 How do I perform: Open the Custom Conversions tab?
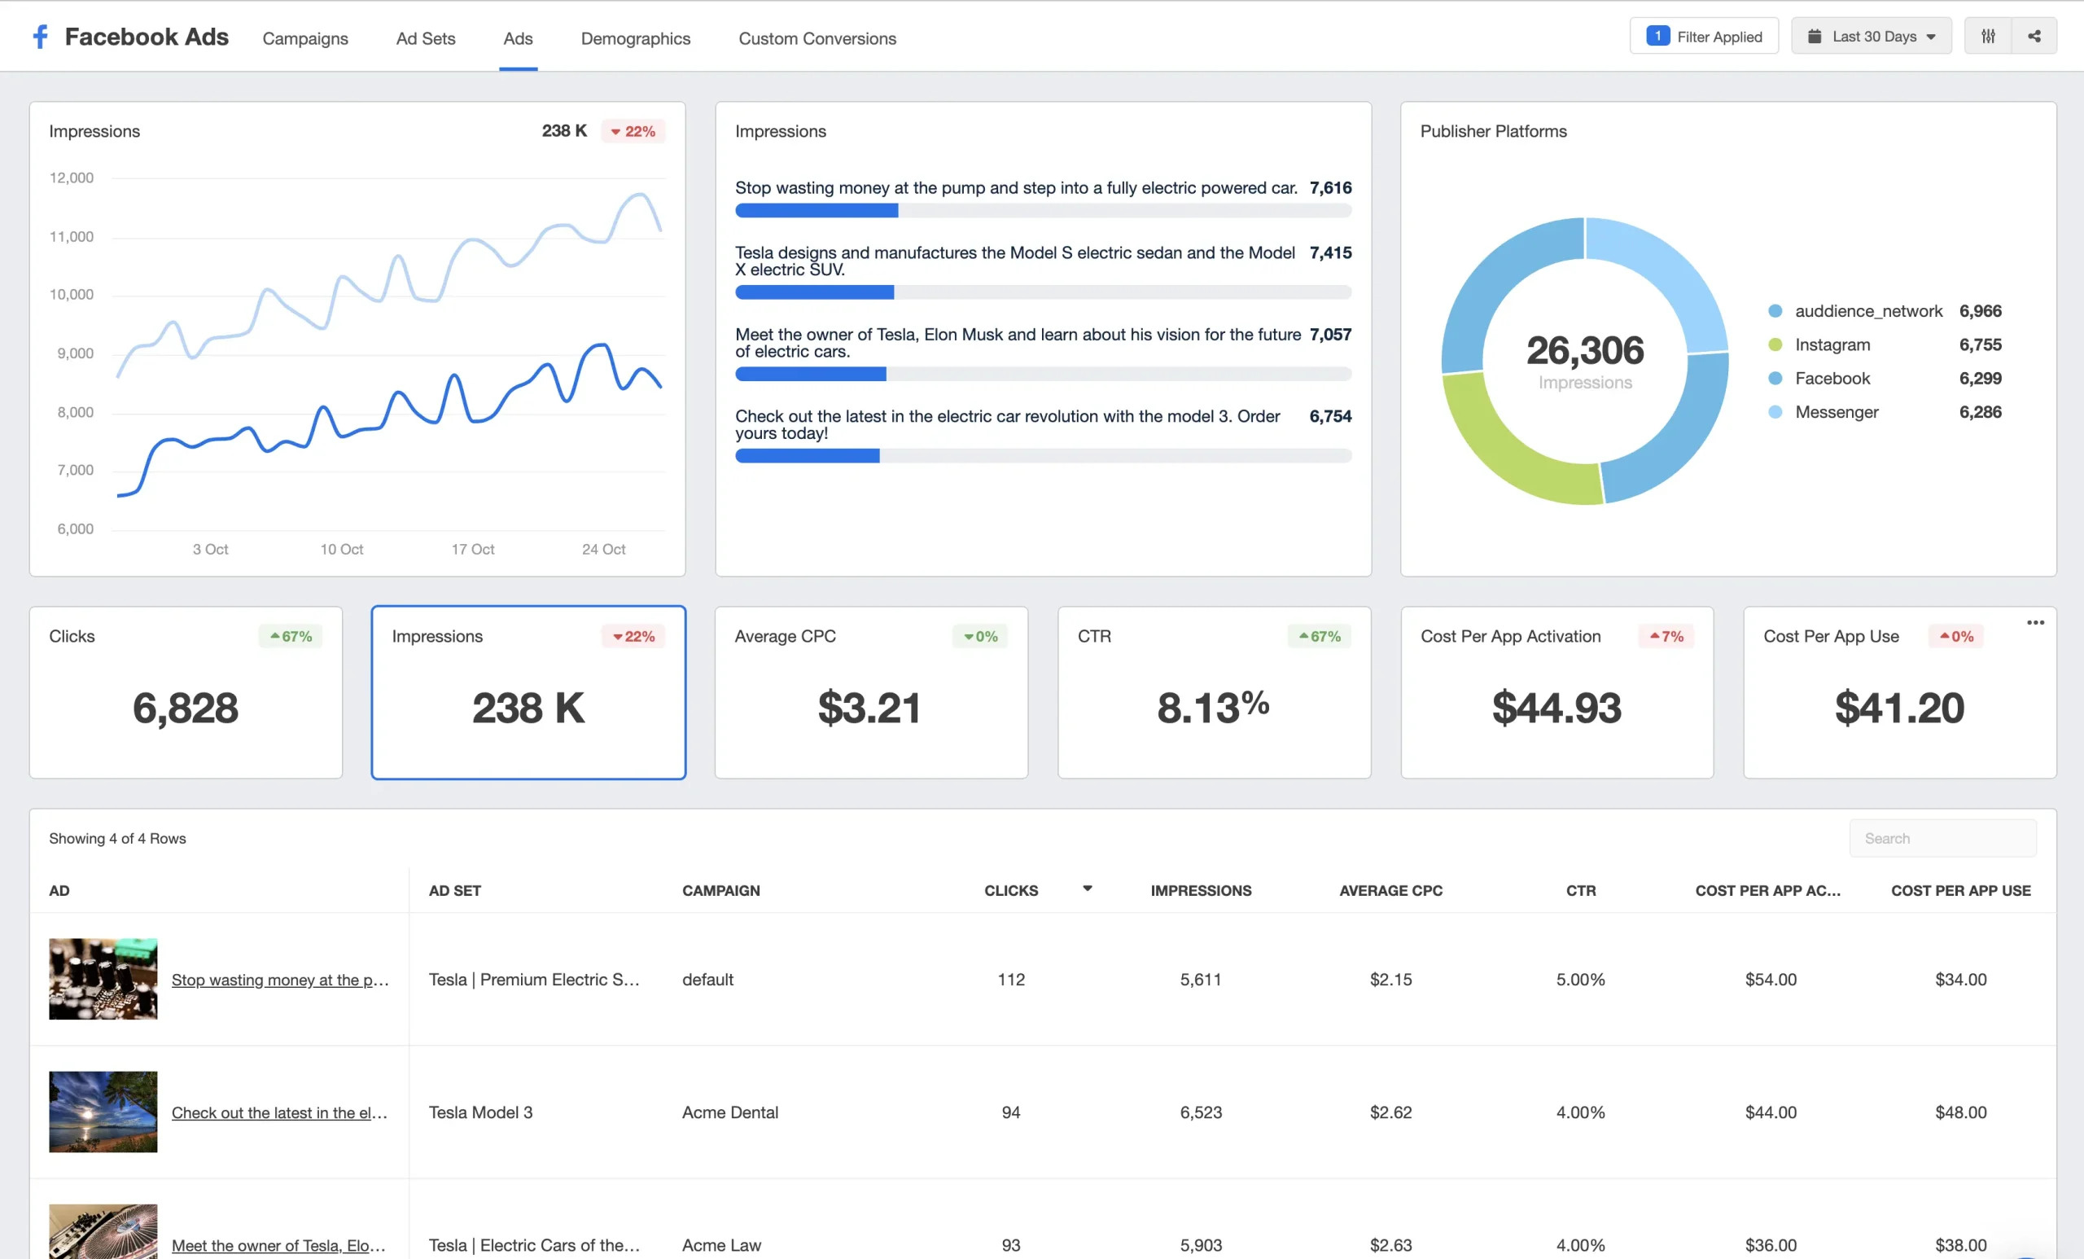[x=817, y=38]
